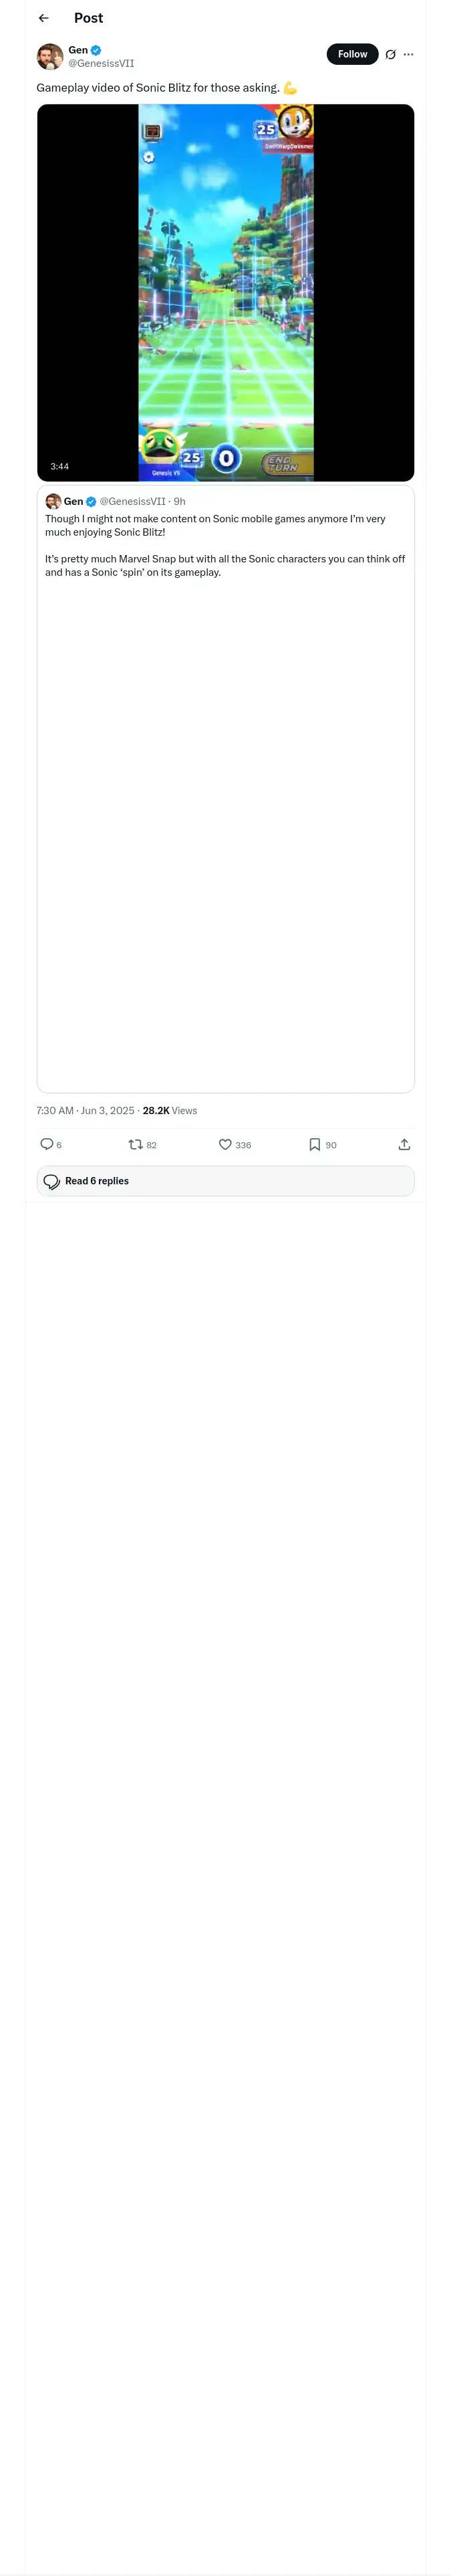Repost this post with the retweet icon
This screenshot has height=2576, width=451.
tap(135, 1144)
